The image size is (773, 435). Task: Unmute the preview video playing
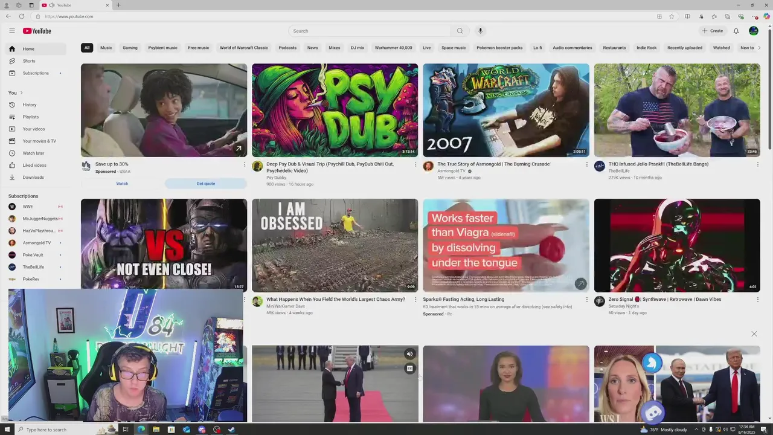point(409,354)
